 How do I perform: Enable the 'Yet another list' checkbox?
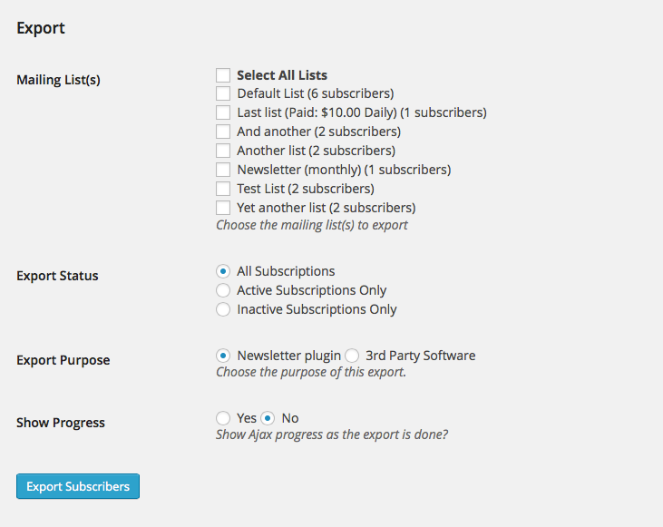[223, 208]
